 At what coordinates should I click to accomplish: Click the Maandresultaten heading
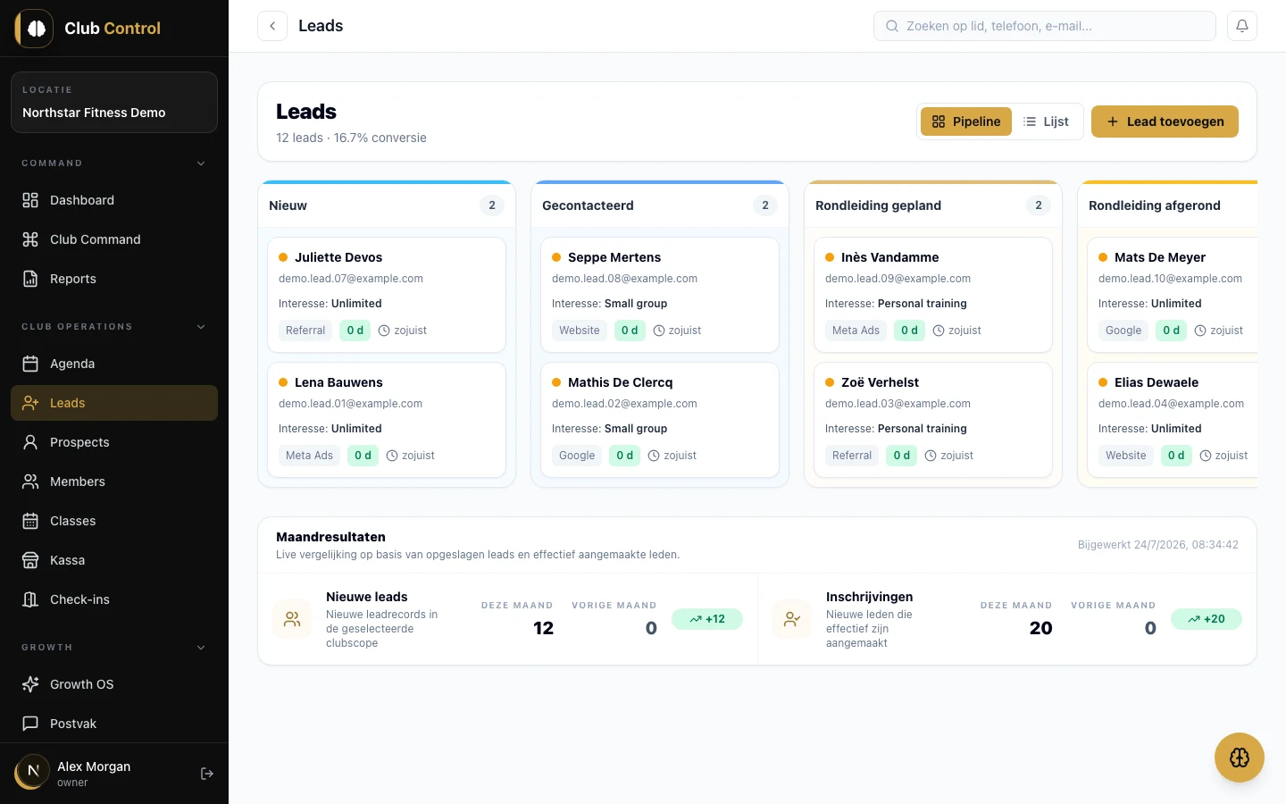click(x=330, y=537)
